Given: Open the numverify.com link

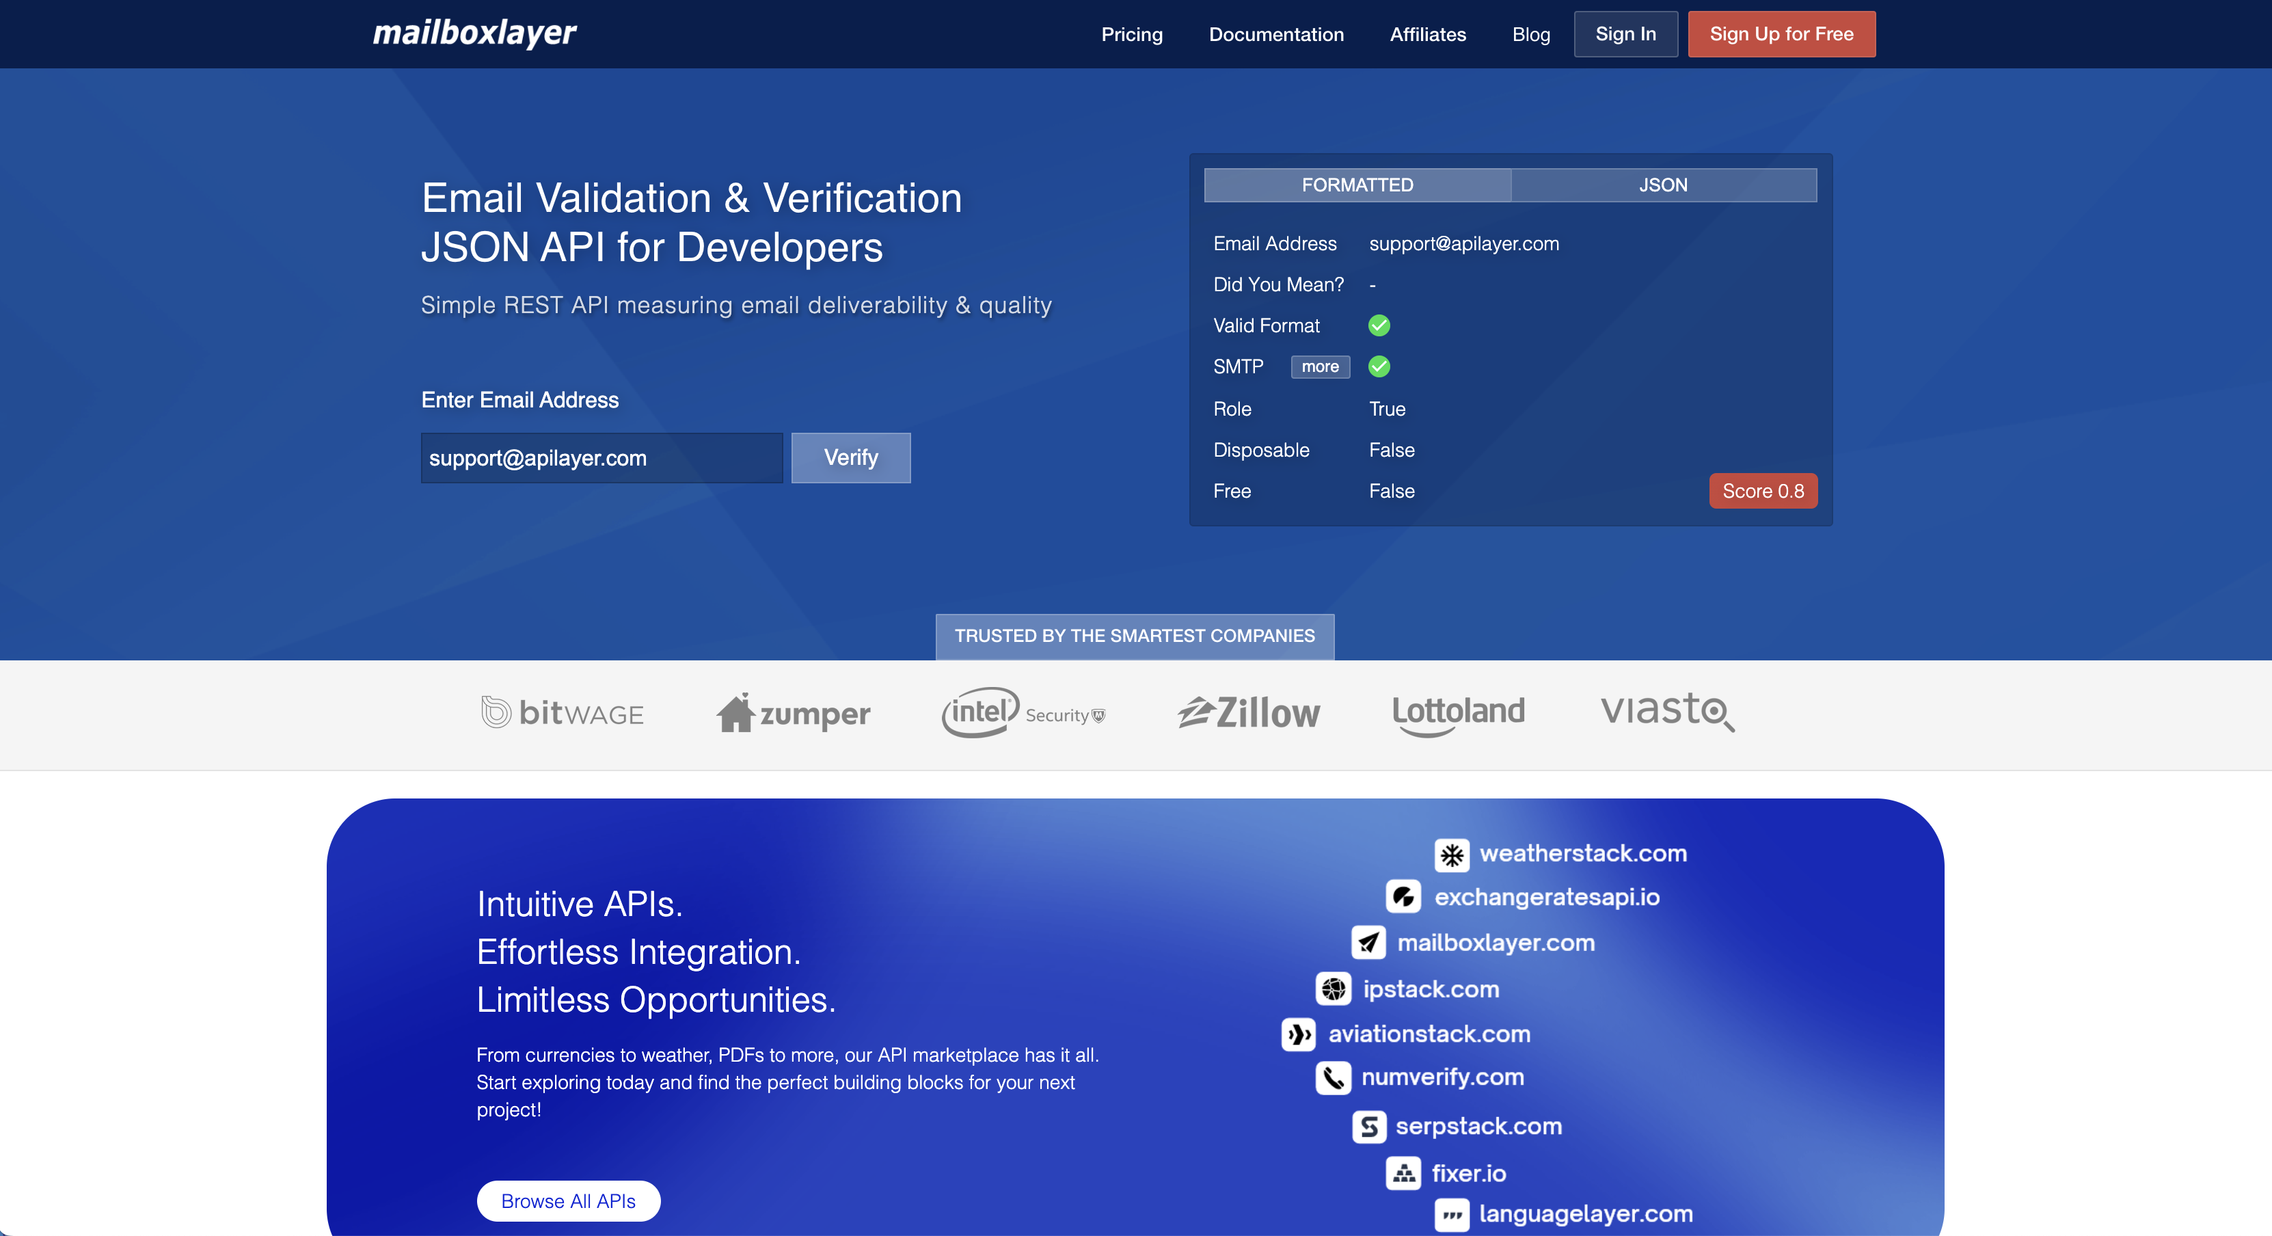Looking at the screenshot, I should [1442, 1077].
